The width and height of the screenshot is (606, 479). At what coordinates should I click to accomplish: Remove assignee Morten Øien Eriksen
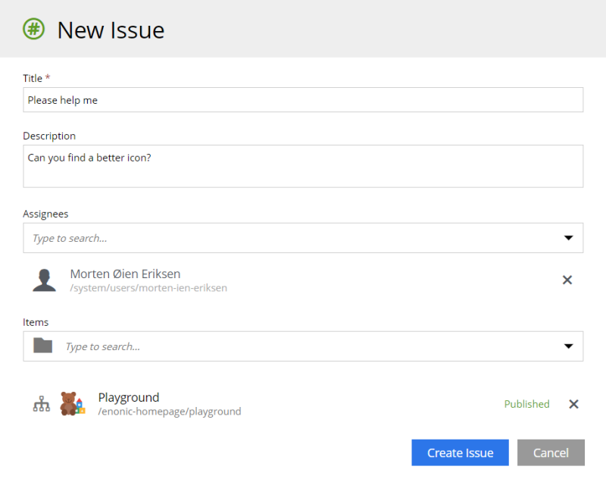click(567, 280)
